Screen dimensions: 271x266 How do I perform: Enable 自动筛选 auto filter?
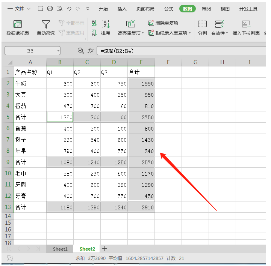point(46,28)
